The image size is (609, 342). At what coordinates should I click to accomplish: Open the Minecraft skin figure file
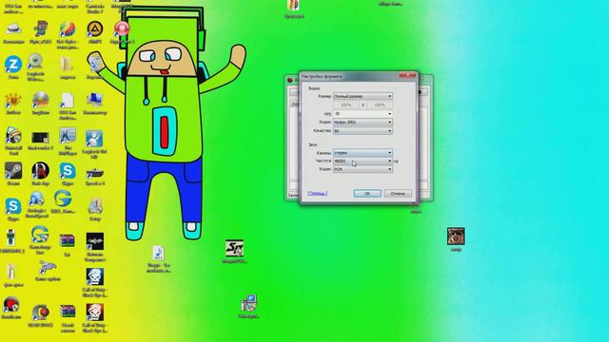coord(10,237)
